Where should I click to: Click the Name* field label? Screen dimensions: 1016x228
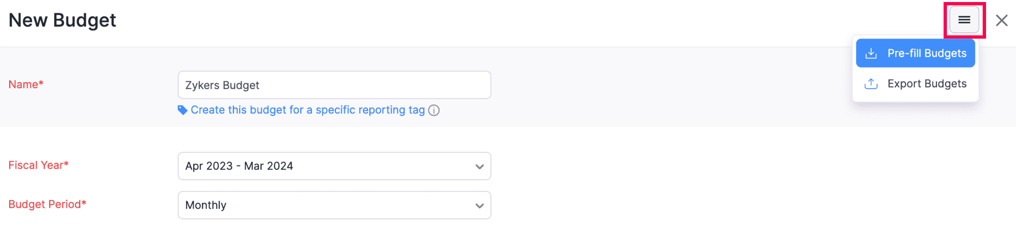[x=26, y=84]
